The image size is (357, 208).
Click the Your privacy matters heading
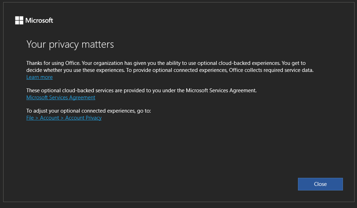pos(70,44)
